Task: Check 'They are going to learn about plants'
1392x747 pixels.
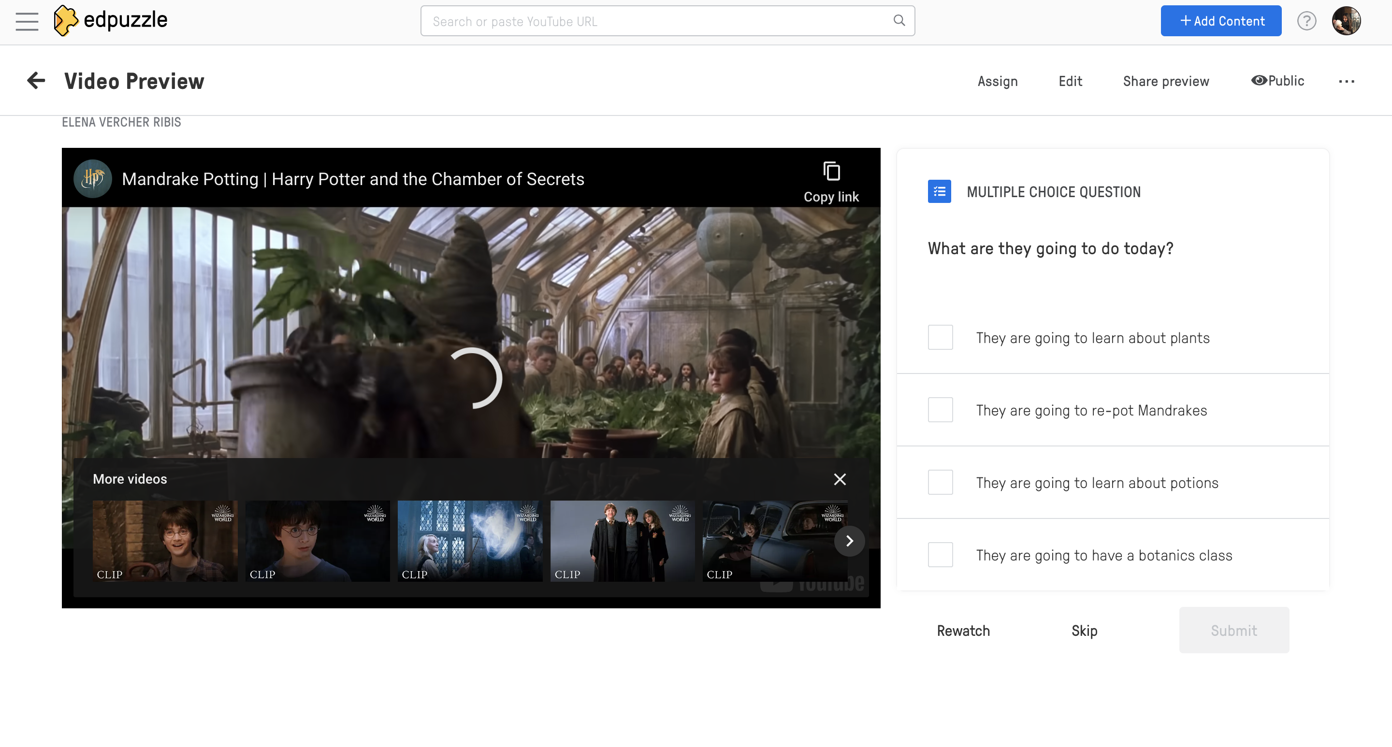Action: (x=940, y=337)
